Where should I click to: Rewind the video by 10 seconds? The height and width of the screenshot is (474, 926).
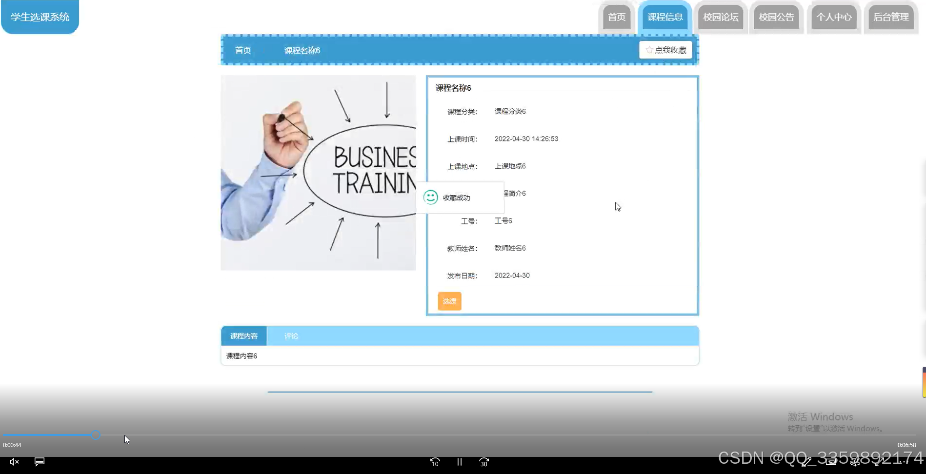coord(435,461)
